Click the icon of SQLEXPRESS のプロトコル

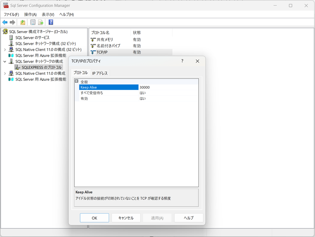[18, 68]
